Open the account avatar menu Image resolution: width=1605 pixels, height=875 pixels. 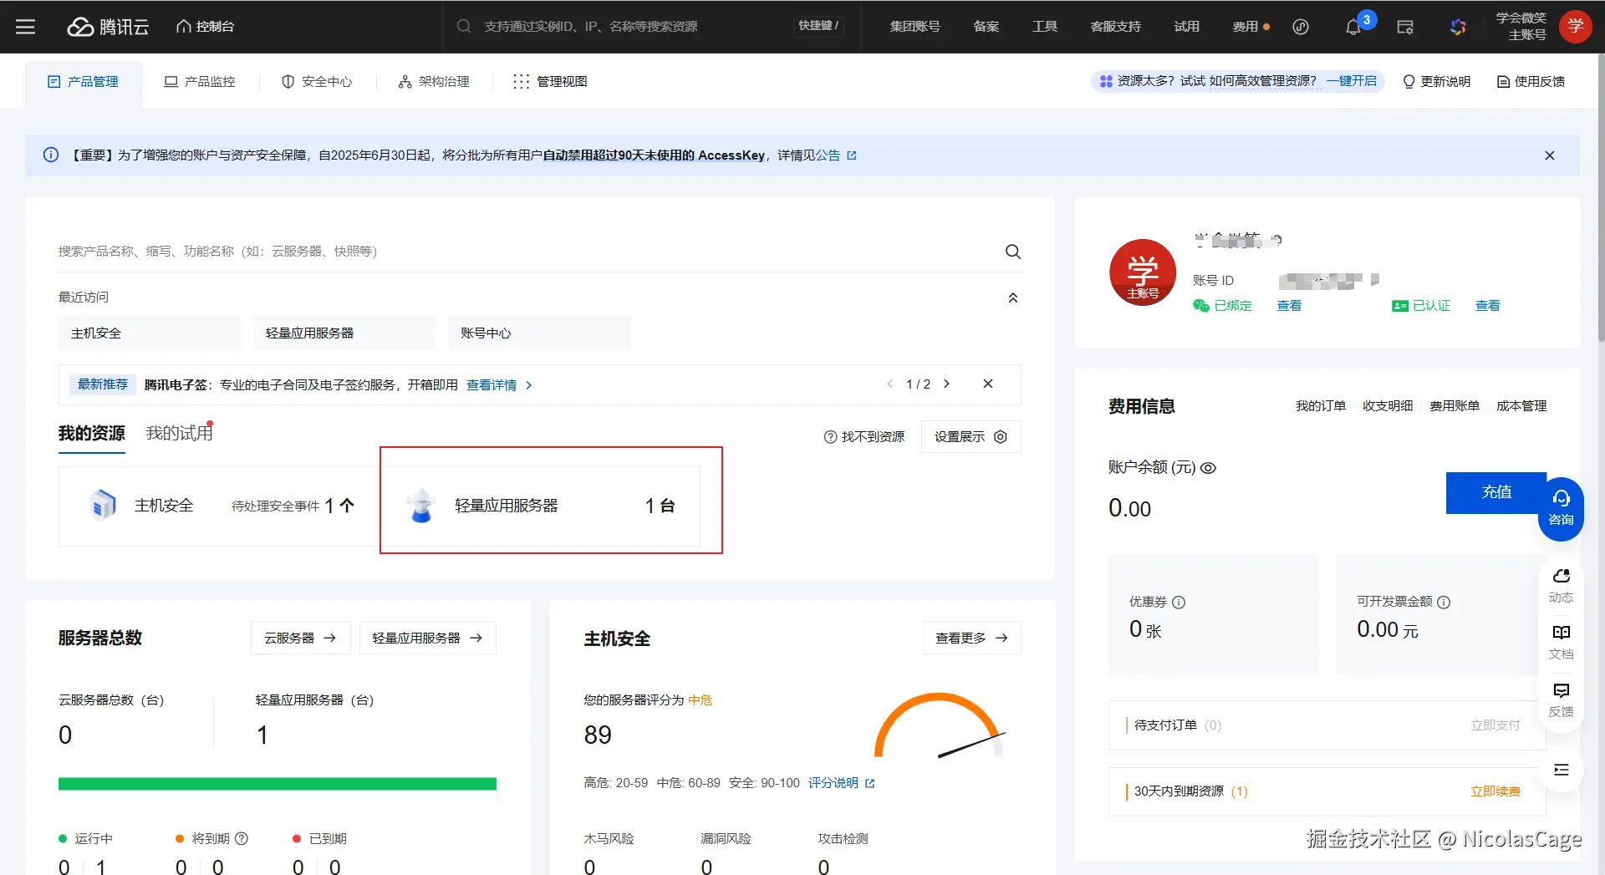click(x=1576, y=27)
